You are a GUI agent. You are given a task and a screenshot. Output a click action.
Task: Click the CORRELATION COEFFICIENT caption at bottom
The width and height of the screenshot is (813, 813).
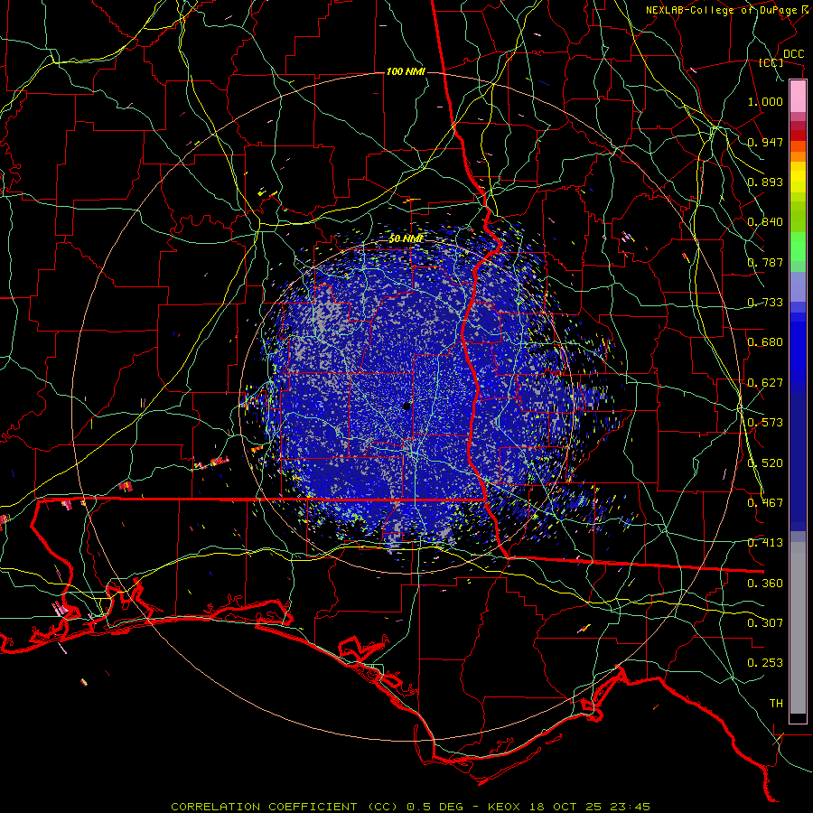click(x=410, y=807)
